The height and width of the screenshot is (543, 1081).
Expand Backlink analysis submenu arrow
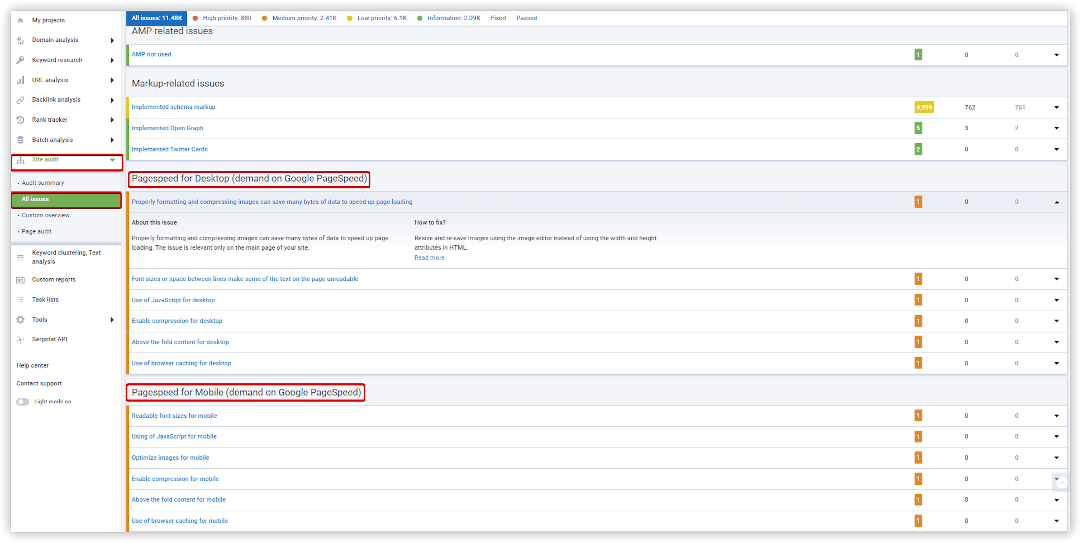click(x=112, y=100)
